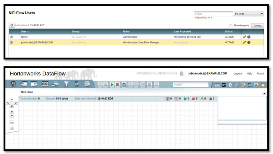Screen dimensions: 273x154
Task: Toggle the Show by group checkbox
Action: 231,25
